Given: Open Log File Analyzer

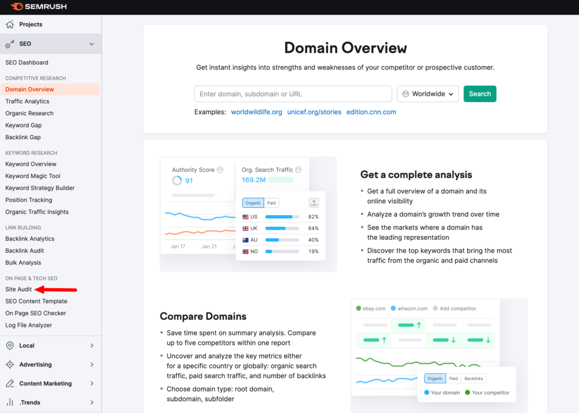Looking at the screenshot, I should point(28,325).
